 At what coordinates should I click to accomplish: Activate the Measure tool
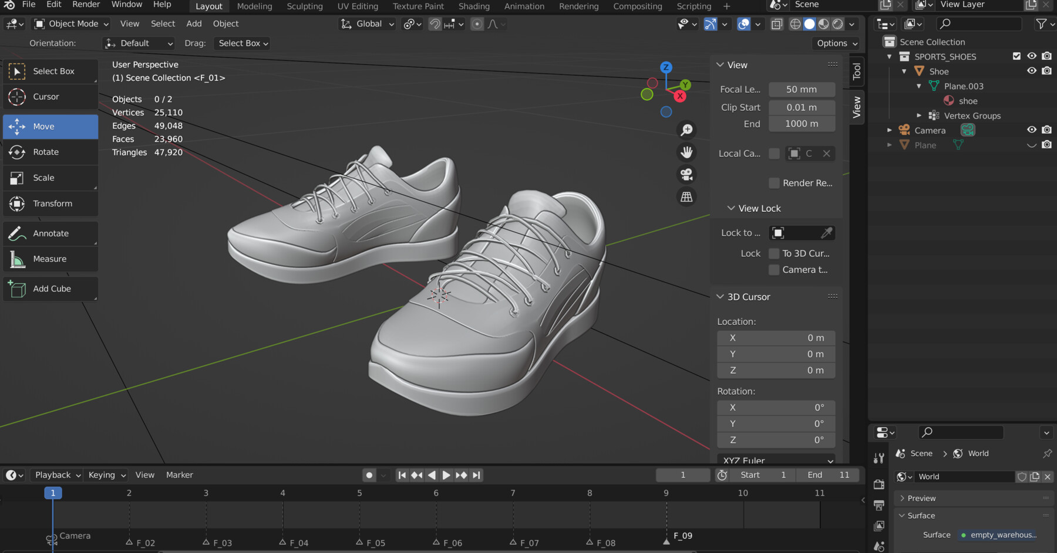50,259
